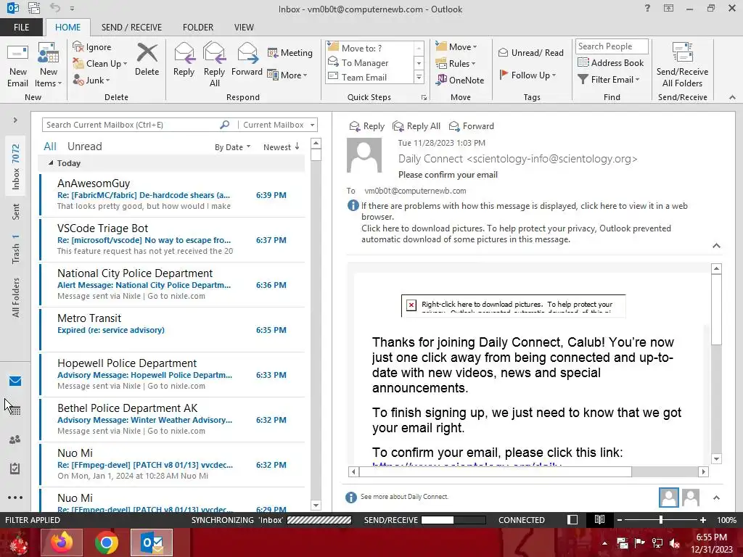The image size is (743, 557).
Task: Click Reply in the reading pane
Action: pyautogui.click(x=366, y=126)
